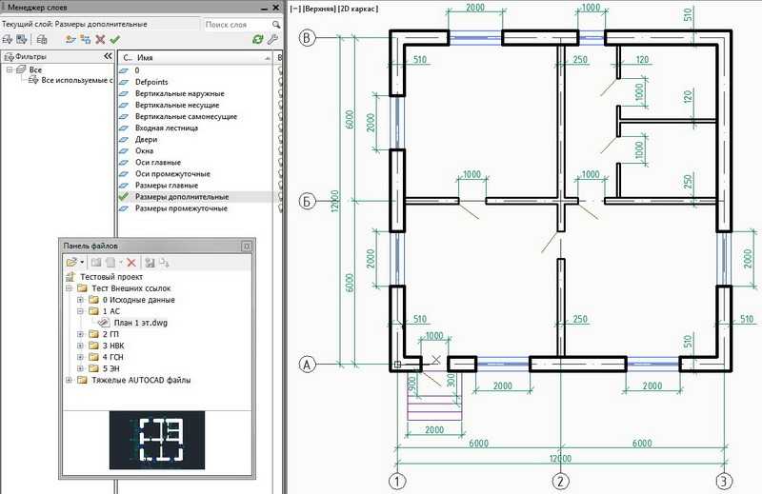Viewport: 762px width, 494px height.
Task: Click the С... status column header
Action: coord(128,58)
